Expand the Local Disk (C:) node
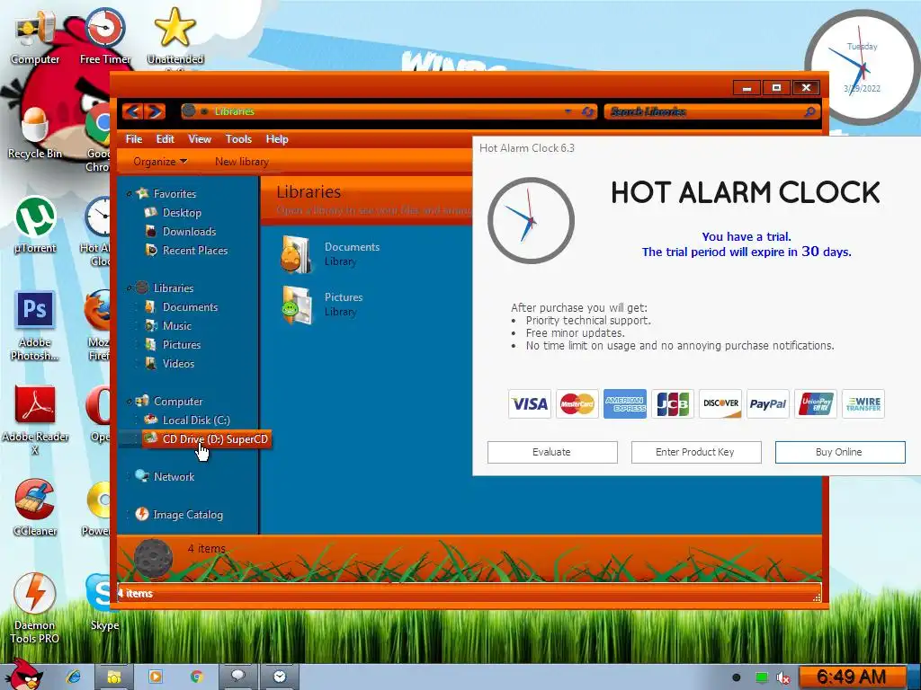 137,420
